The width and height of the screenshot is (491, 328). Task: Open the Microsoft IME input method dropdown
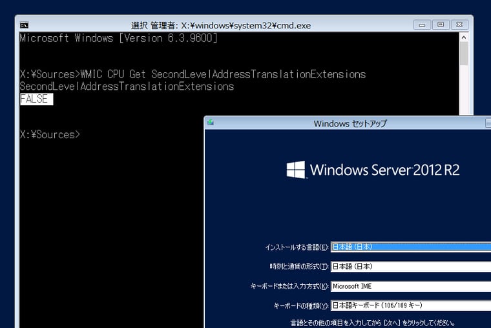[411, 286]
